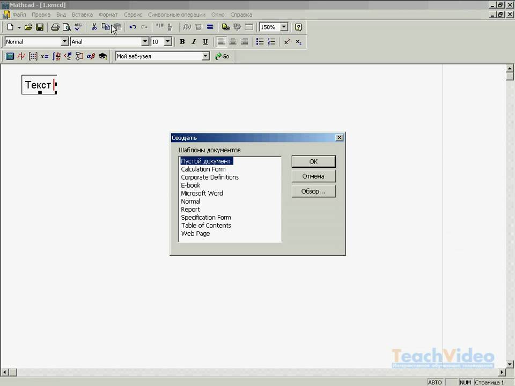The height and width of the screenshot is (386, 515).
Task: Open Evaluation palette x= icon
Action: click(x=45, y=56)
